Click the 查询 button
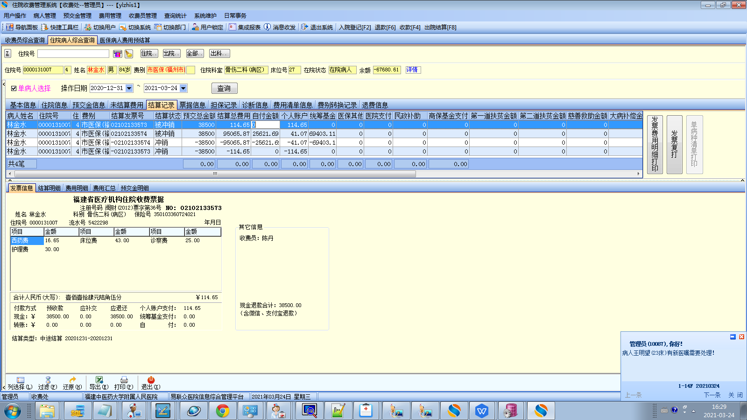 pyautogui.click(x=224, y=88)
